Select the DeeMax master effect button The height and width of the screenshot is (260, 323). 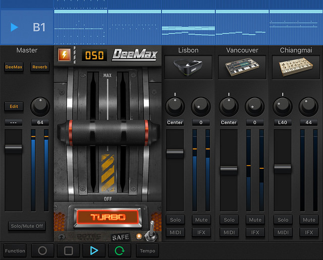point(14,67)
